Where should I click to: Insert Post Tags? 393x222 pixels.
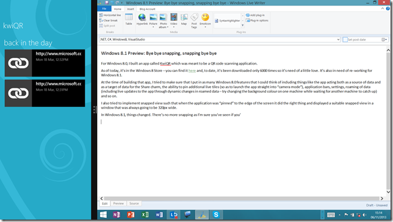194,21
